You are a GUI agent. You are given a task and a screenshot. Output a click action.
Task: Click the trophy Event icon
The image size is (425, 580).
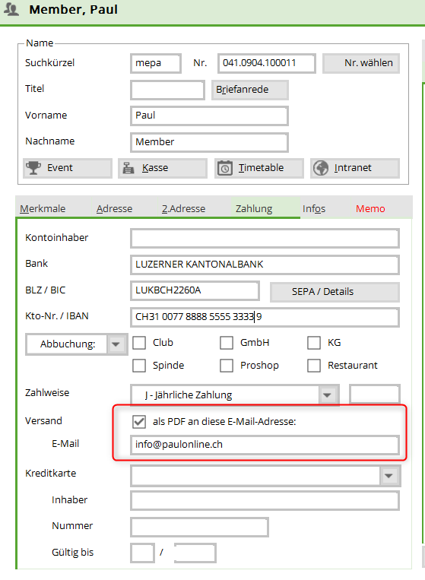[33, 167]
